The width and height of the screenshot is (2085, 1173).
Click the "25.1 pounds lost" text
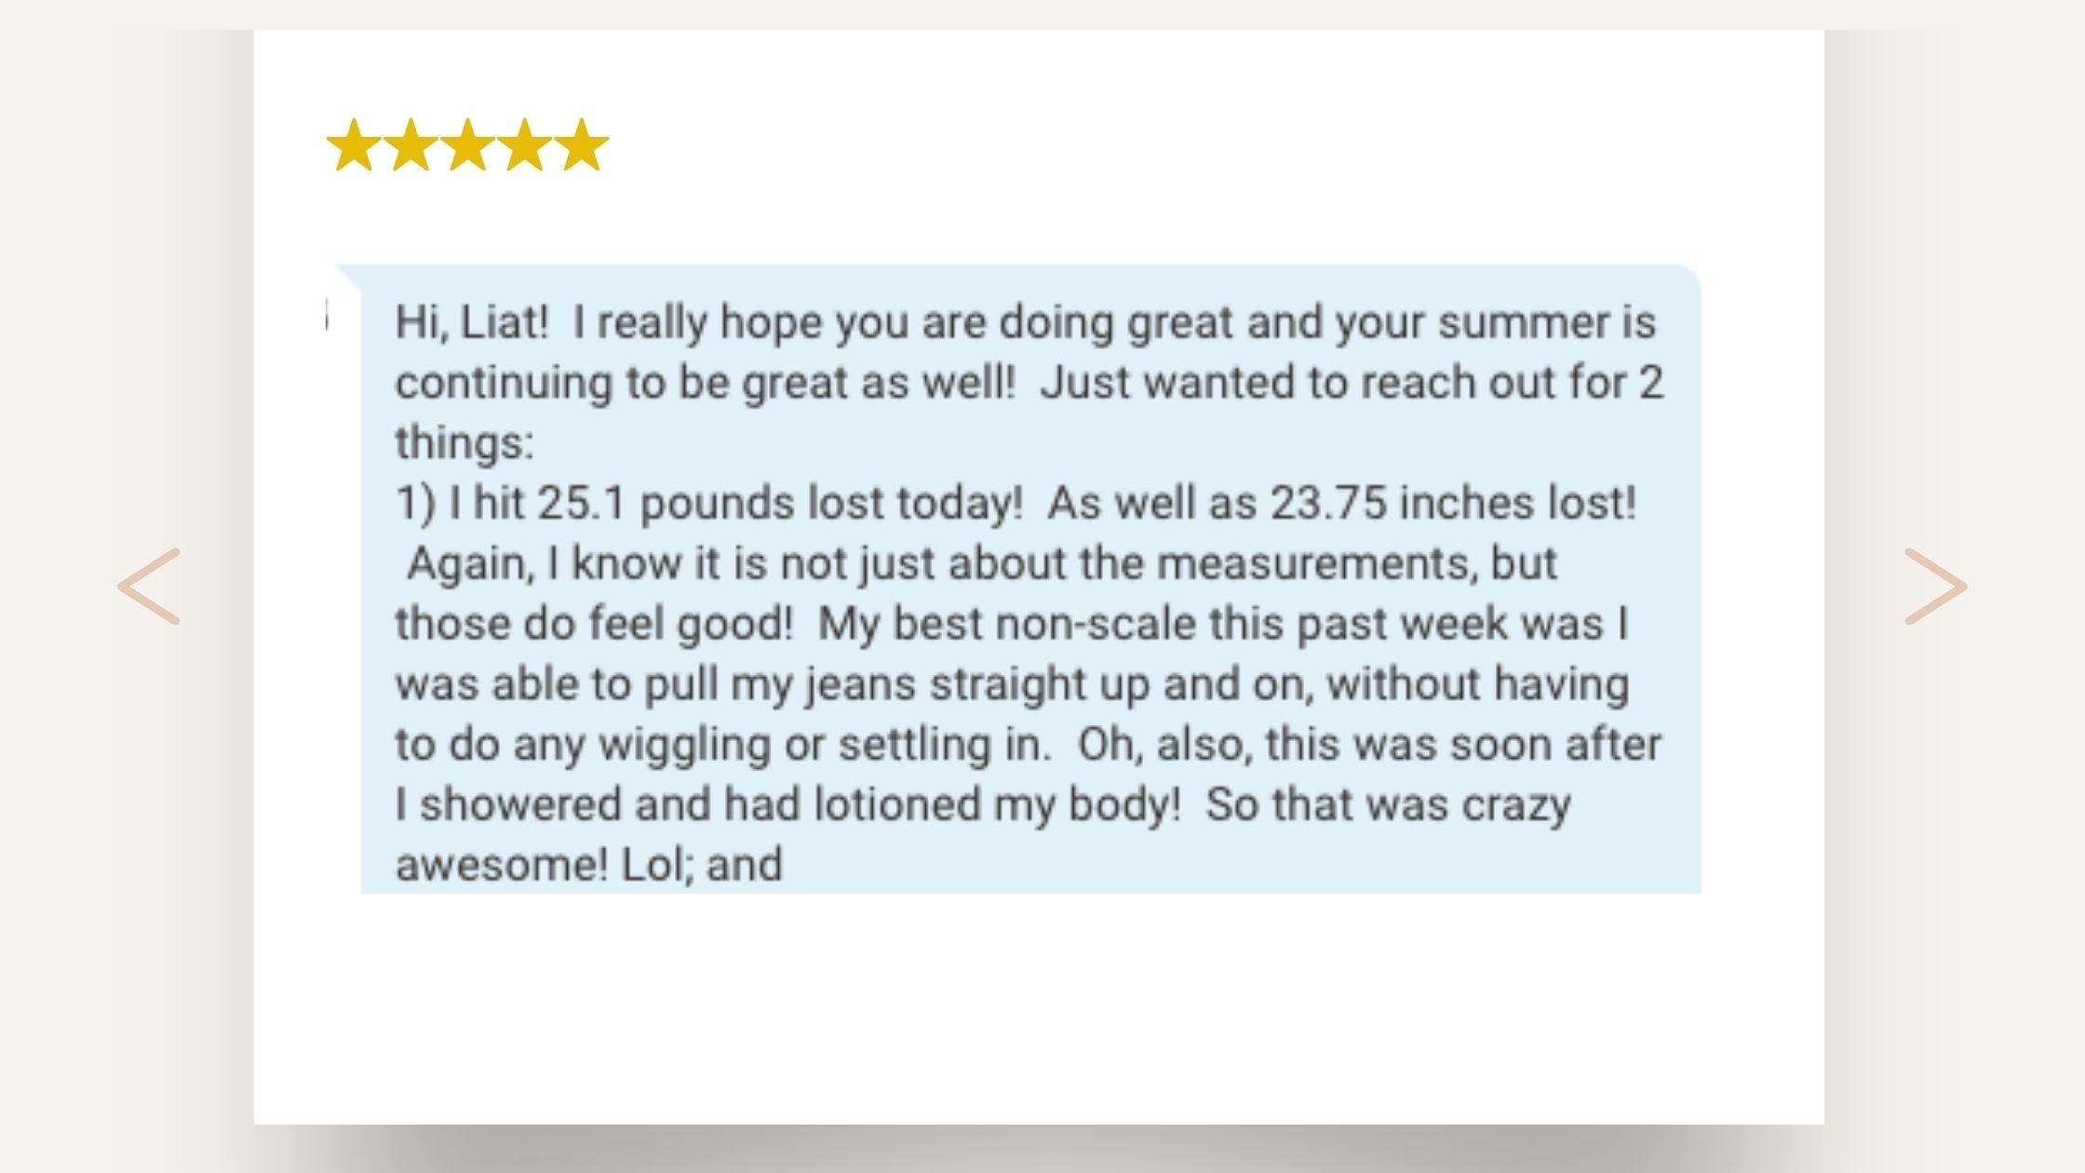(709, 504)
